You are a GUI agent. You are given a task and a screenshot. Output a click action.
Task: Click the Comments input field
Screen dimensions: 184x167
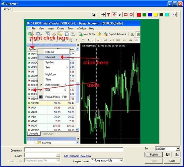pos(74,150)
